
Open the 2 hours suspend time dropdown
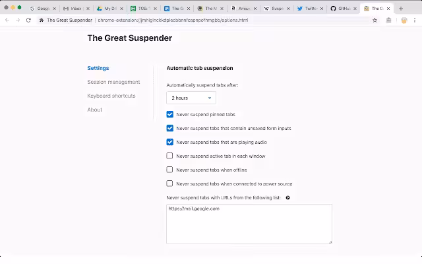(191, 98)
